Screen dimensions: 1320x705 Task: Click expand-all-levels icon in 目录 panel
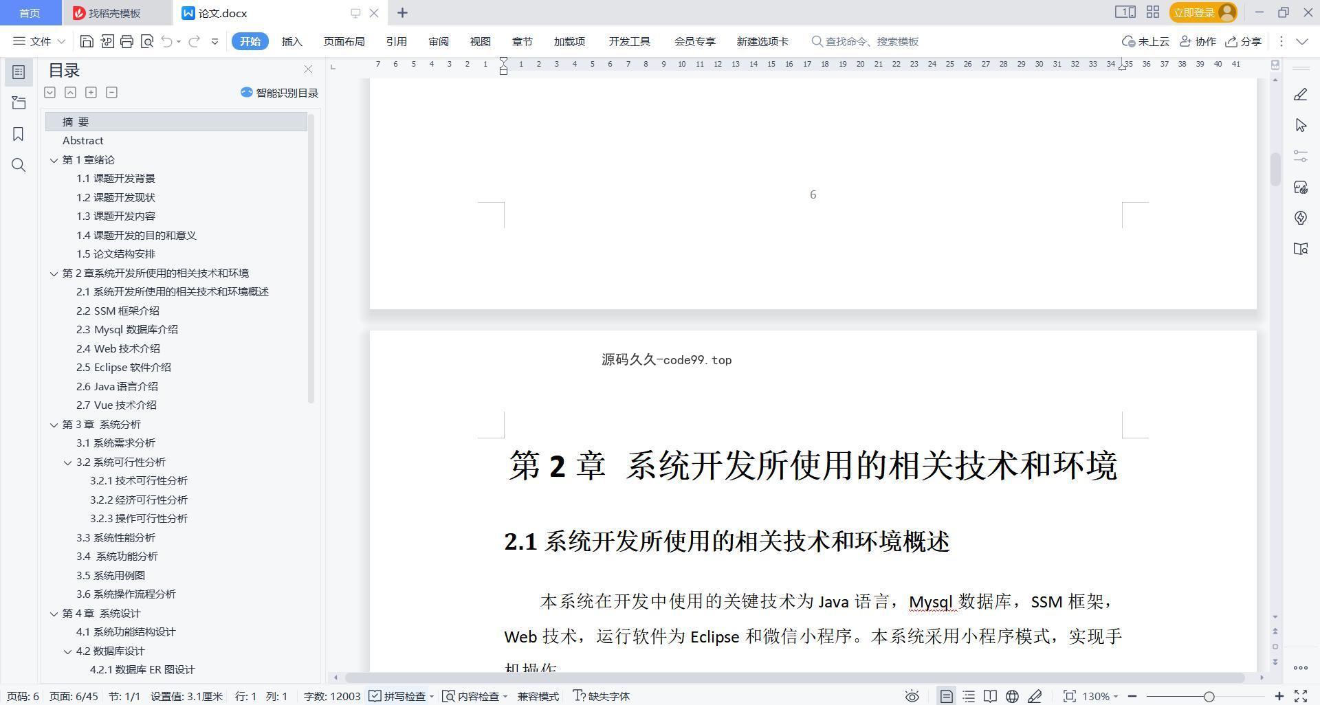49,92
